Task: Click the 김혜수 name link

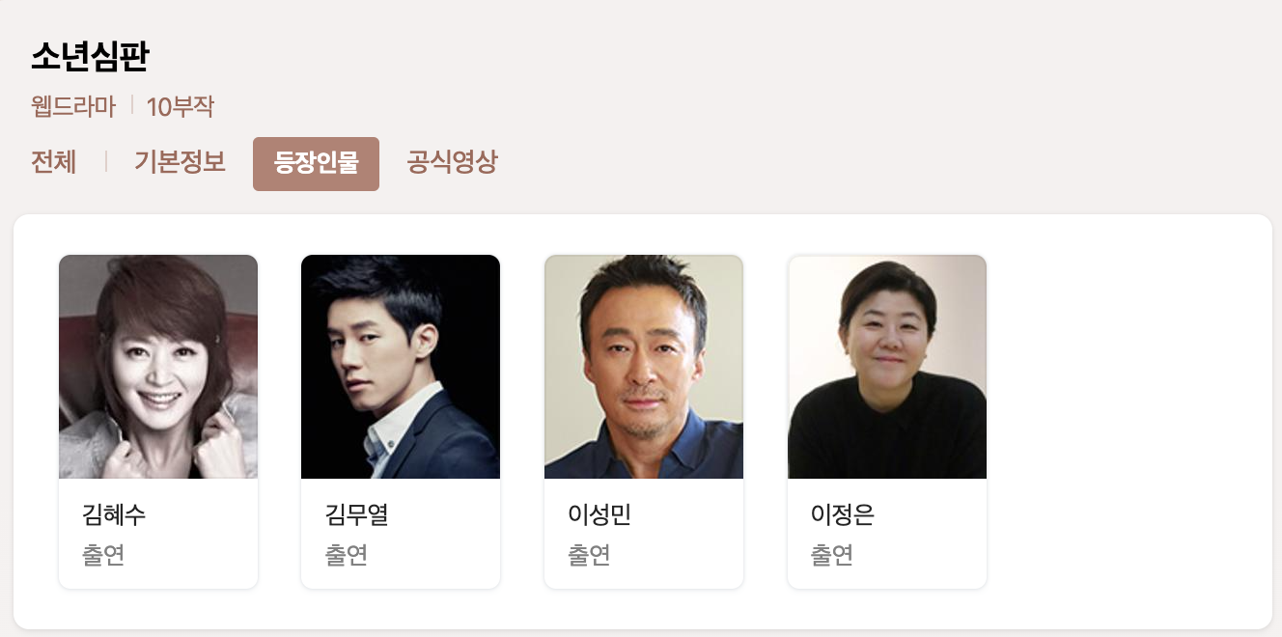Action: click(x=114, y=514)
